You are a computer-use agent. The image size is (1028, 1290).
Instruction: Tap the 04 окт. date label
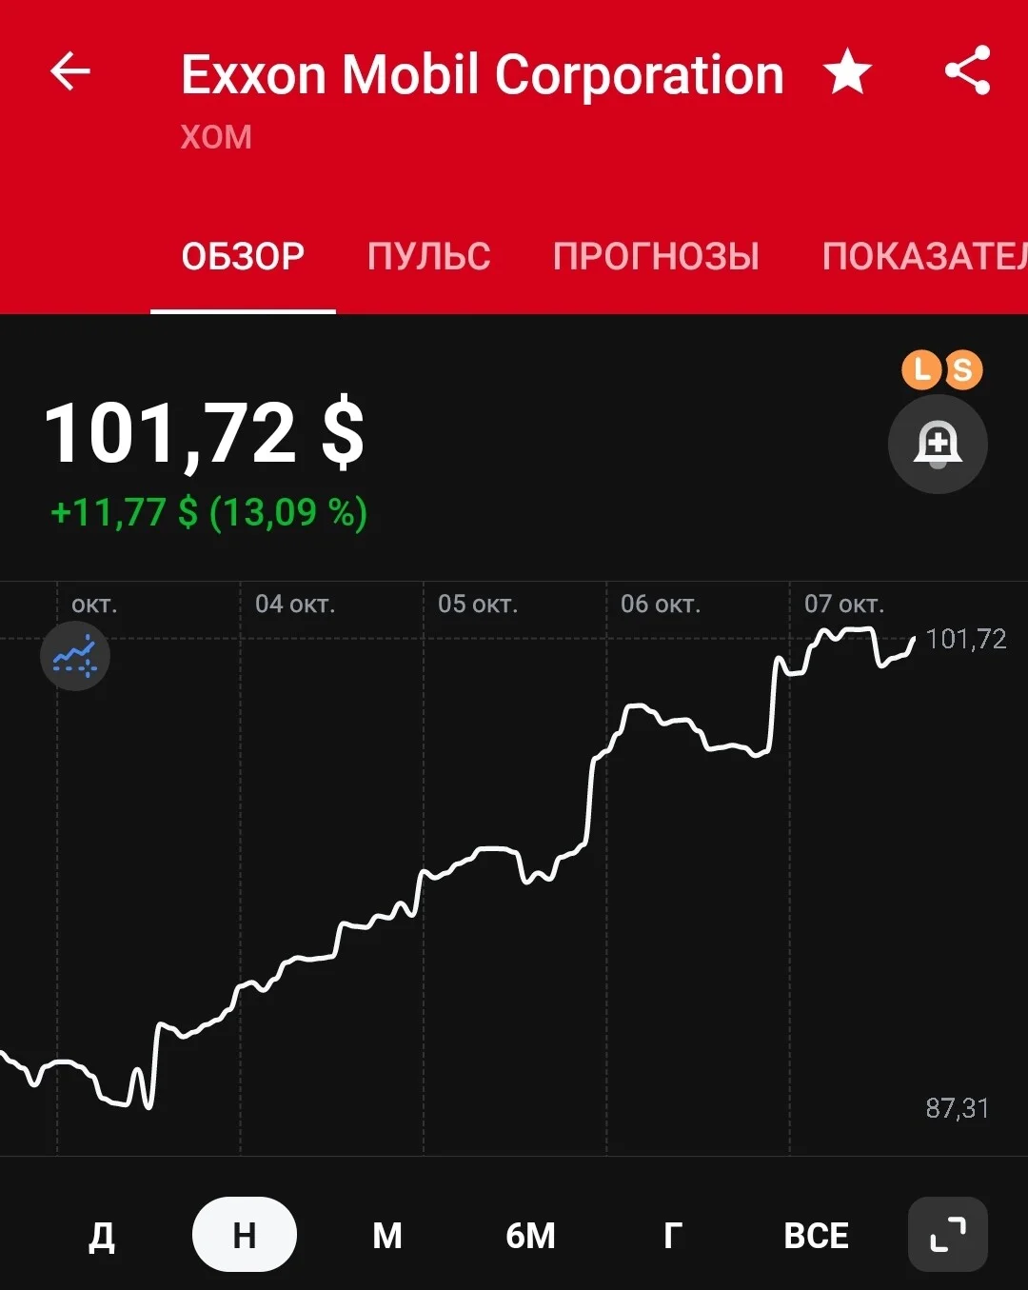coord(295,604)
